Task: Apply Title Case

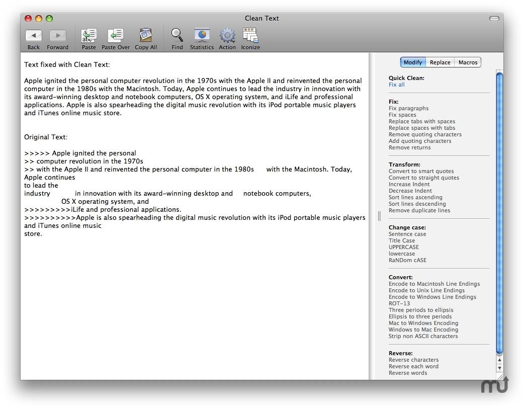Action: coord(402,240)
